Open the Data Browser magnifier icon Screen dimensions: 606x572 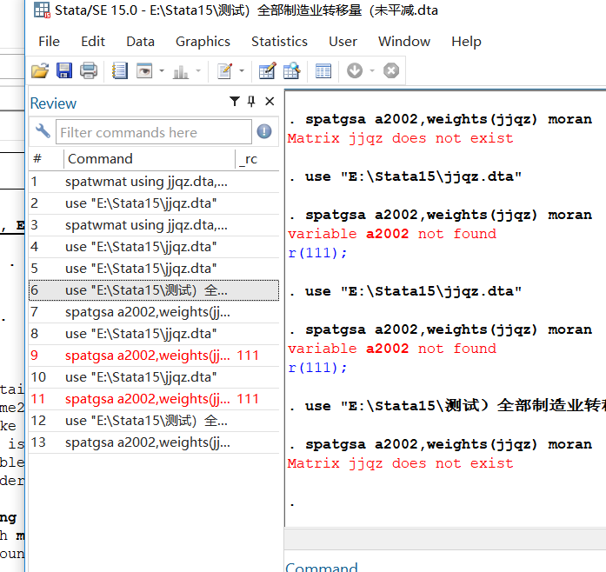291,71
